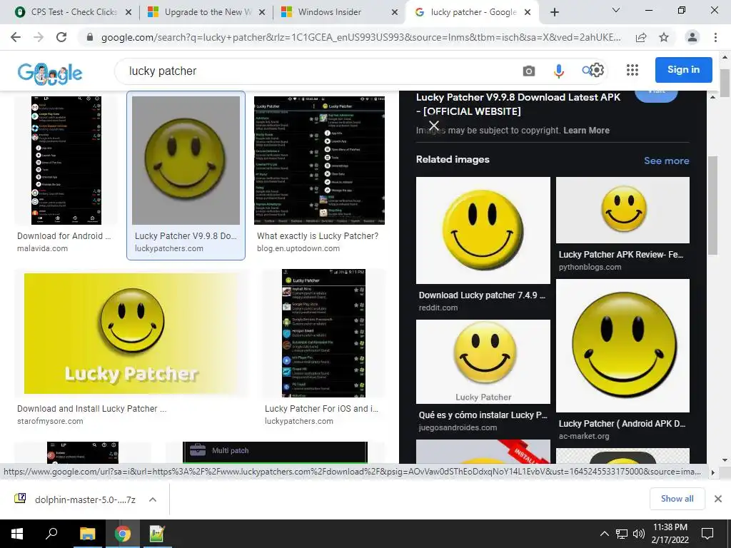Screen dimensions: 731x548
Task: Open What exactly is Lucky Patcher image
Action: [x=319, y=161]
